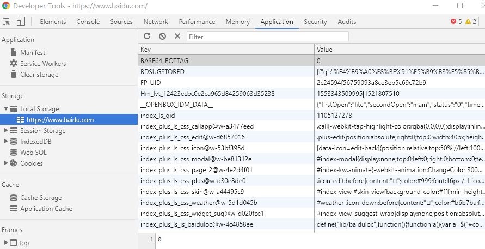The height and width of the screenshot is (249, 485).
Task: Collapse the Local Storage tree node
Action: coord(6,109)
